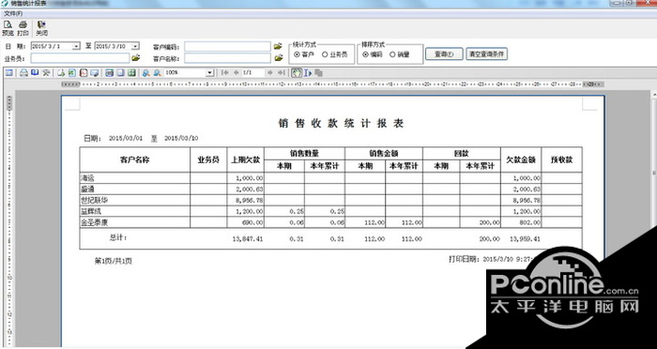Open the start date 2015/3/1 dropdown
This screenshot has height=349, width=657.
coord(76,46)
